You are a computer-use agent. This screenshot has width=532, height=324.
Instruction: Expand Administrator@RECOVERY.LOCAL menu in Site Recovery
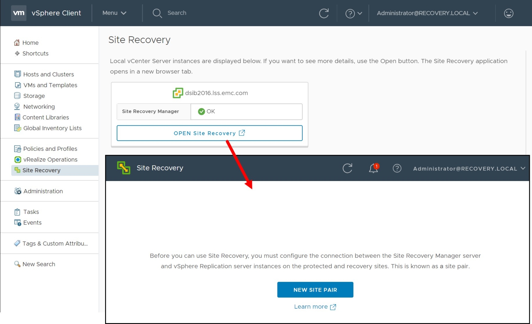click(x=469, y=168)
